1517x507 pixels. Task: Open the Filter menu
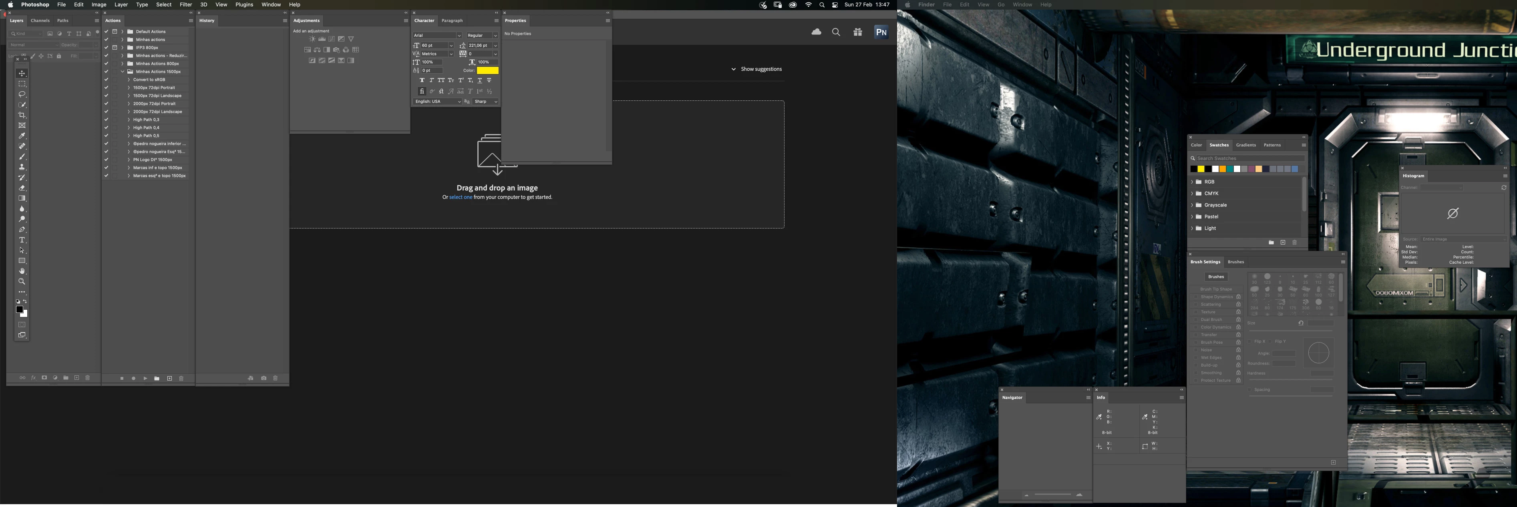coord(186,5)
